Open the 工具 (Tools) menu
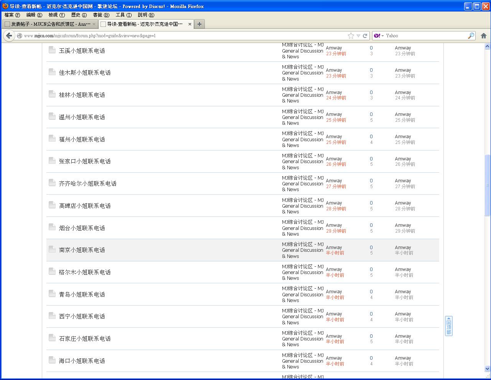This screenshot has width=491, height=380. [124, 15]
